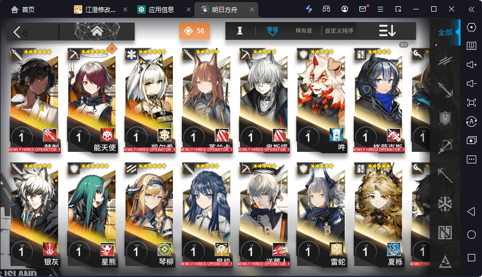Switch to the 应用信息 tab
The height and width of the screenshot is (277, 482).
click(x=161, y=10)
